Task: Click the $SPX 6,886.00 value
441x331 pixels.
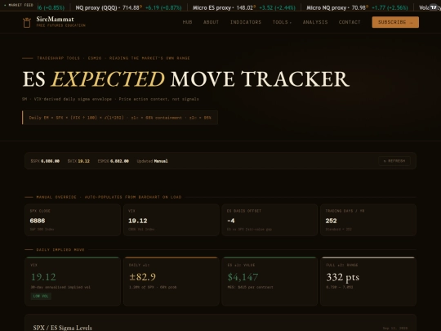Action: (45, 161)
